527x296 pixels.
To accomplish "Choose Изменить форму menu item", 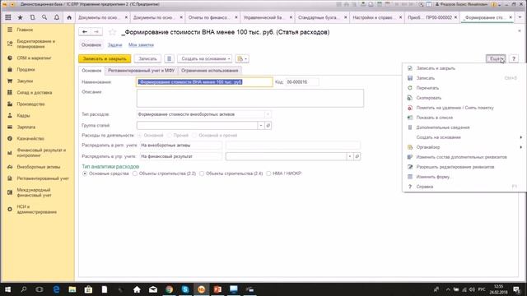I will click(464, 177).
